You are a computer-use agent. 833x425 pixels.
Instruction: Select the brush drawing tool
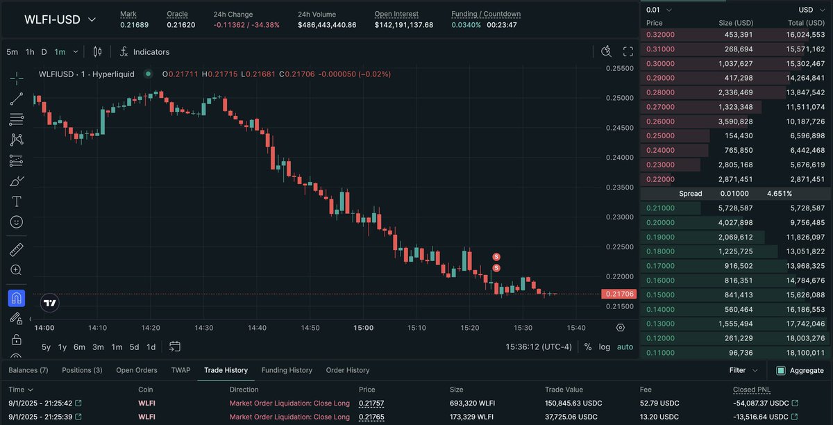(17, 181)
